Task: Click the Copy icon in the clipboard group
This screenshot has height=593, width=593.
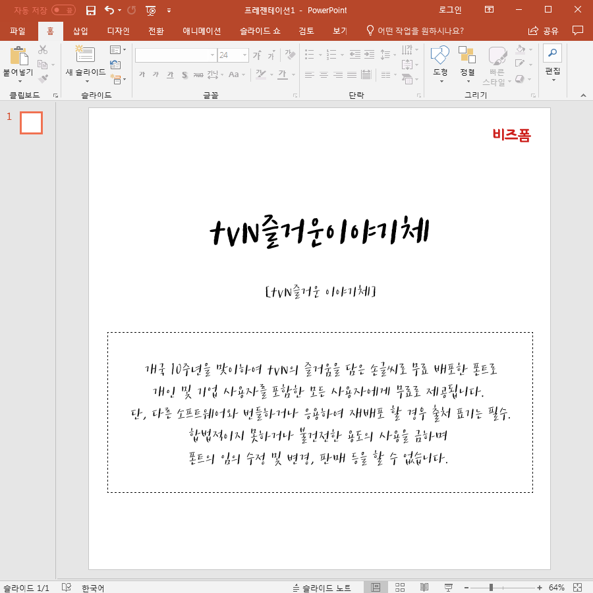Action: (x=42, y=63)
